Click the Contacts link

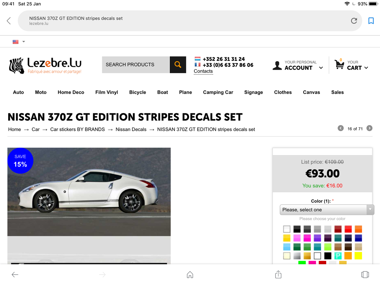point(203,71)
